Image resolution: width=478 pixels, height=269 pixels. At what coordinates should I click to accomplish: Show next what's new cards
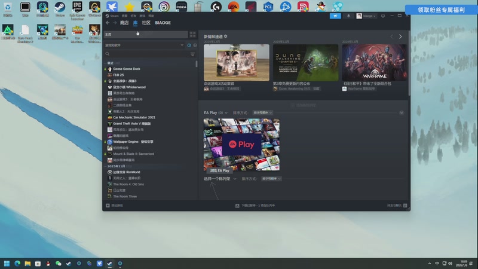point(400,36)
